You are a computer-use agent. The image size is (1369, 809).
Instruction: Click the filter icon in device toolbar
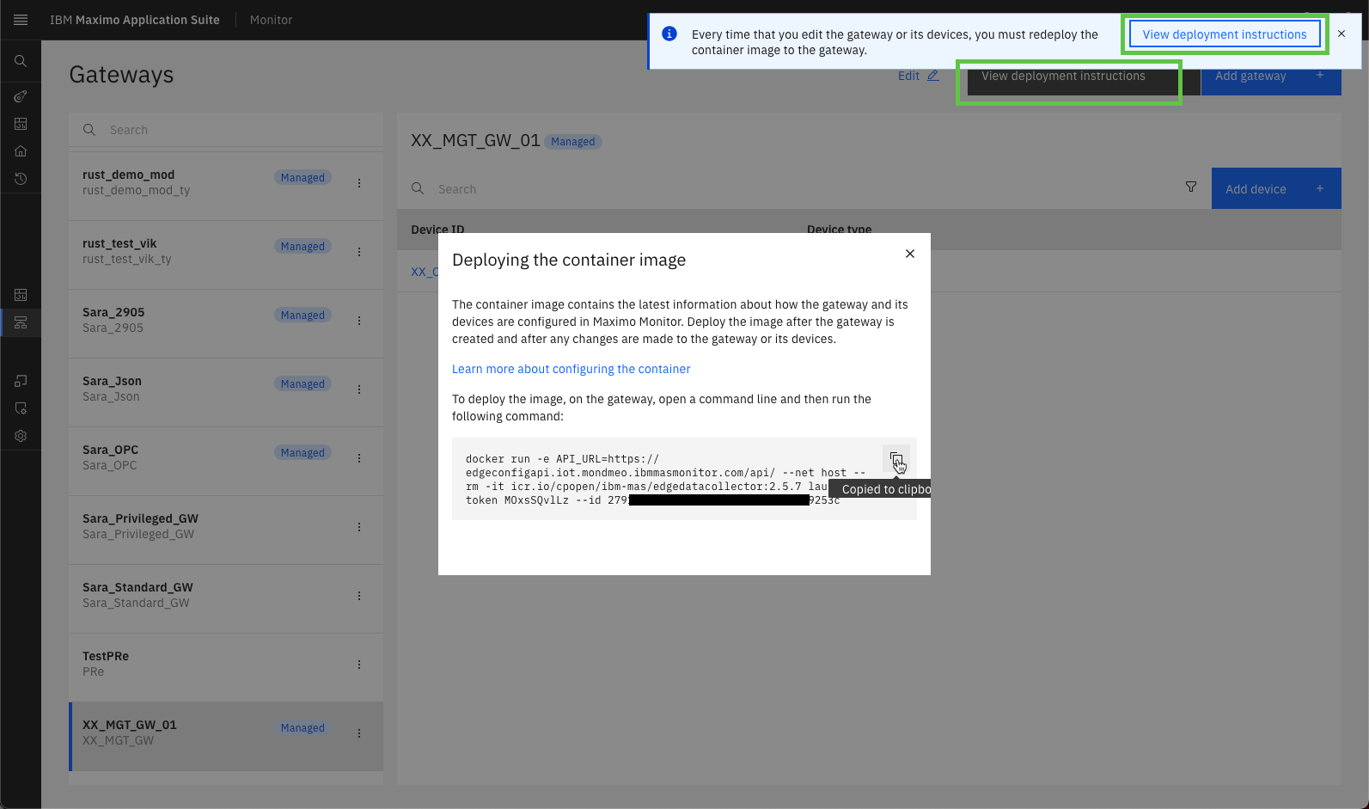1191,187
